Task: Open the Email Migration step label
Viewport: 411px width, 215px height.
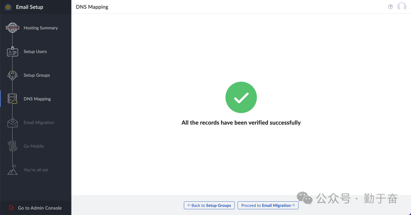Action: pos(39,123)
